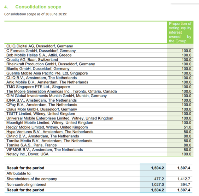
Task: Select the Attributable to: label
Action: click(x=19, y=173)
